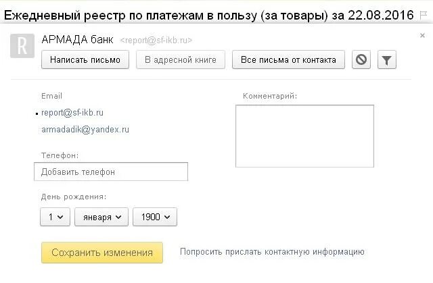Click the yellow Сохранить изменения button
The height and width of the screenshot is (283, 433).
coord(102,253)
